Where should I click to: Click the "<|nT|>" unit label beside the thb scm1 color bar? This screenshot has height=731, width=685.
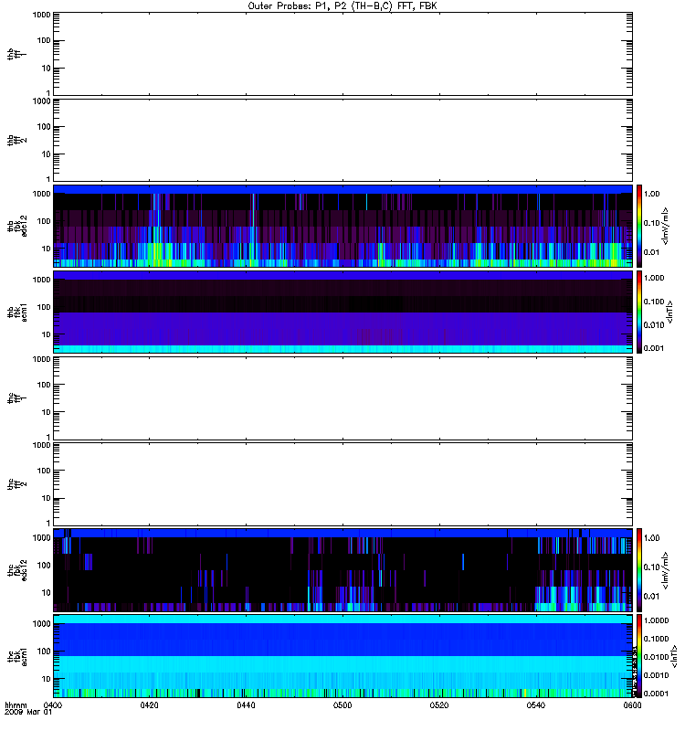coord(670,312)
